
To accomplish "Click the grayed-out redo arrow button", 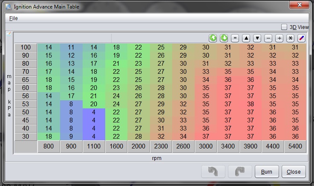I will pyautogui.click(x=240, y=171).
